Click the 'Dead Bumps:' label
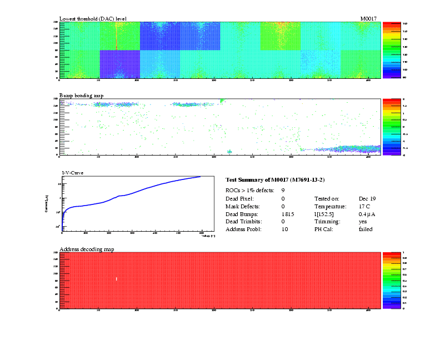The height and width of the screenshot is (340, 440). [x=242, y=214]
